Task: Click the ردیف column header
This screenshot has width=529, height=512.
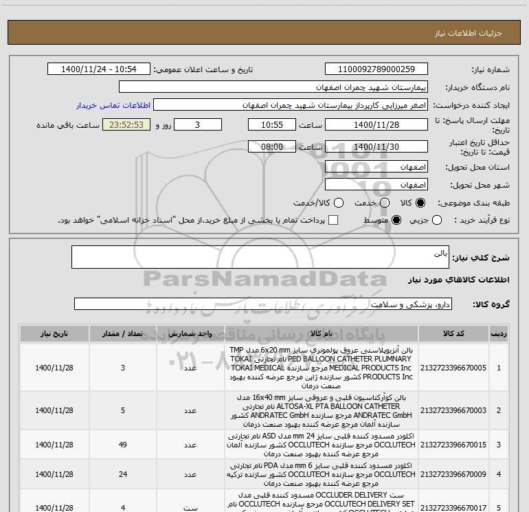Action: [499, 333]
